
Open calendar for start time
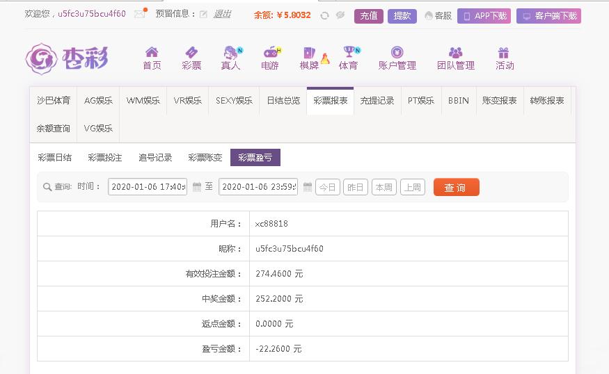pos(197,187)
